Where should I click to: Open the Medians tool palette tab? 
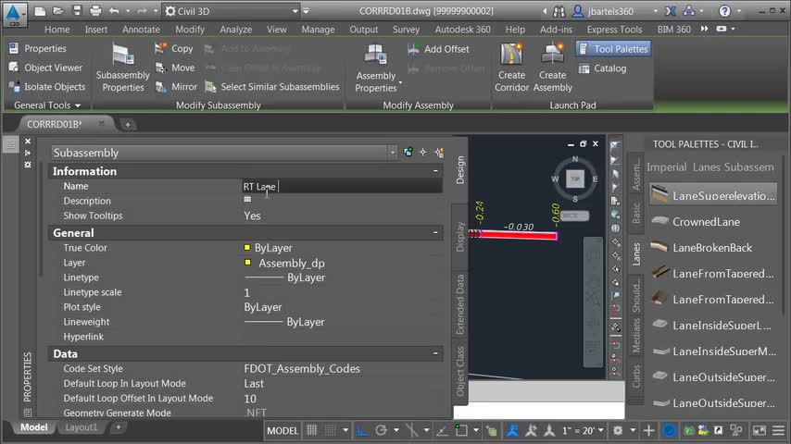(x=636, y=335)
